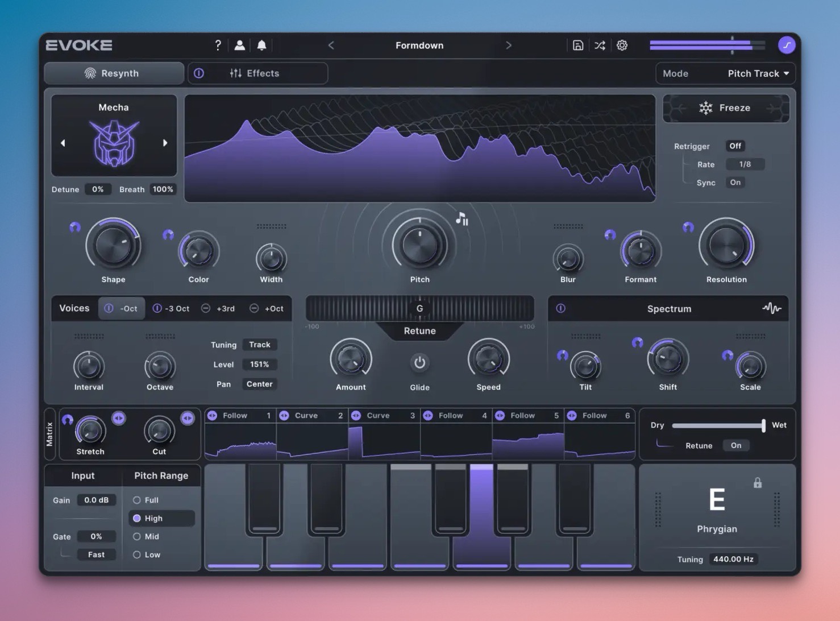840x621 pixels.
Task: Click the pitch music note icon
Action: (x=462, y=219)
